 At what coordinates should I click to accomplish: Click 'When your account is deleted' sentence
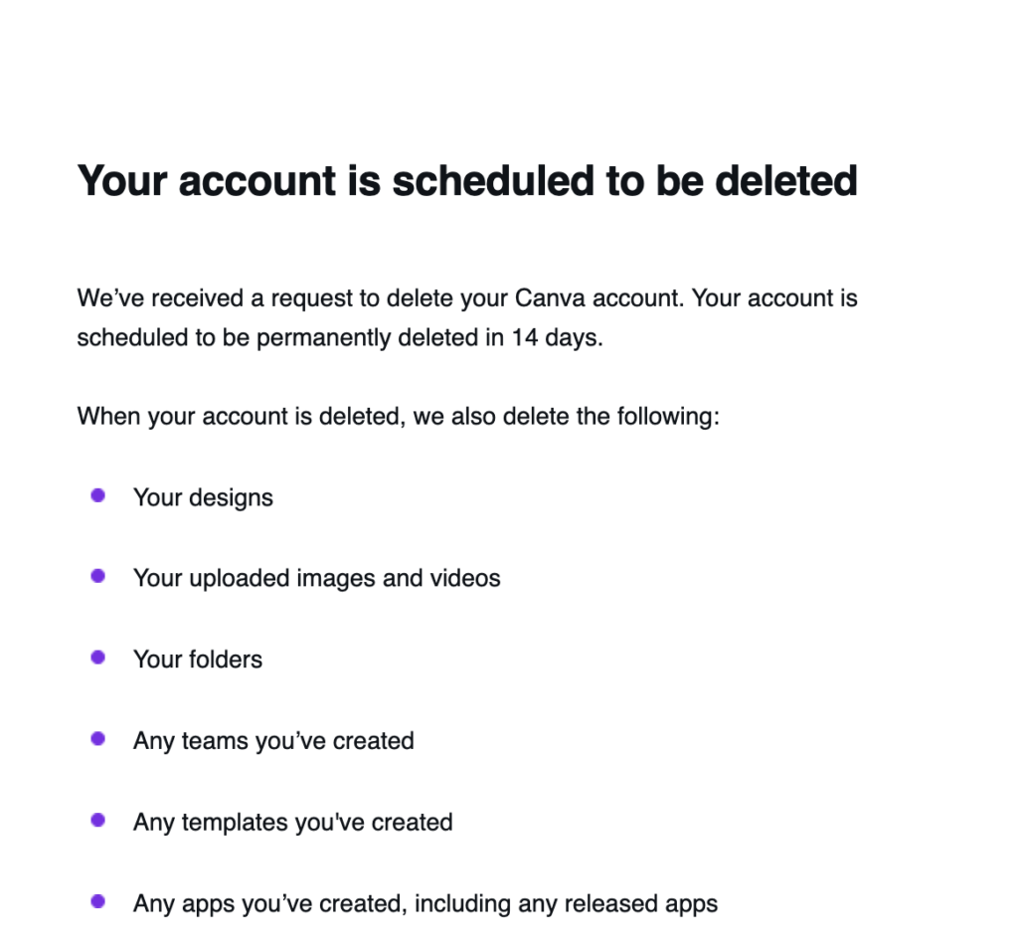point(398,415)
